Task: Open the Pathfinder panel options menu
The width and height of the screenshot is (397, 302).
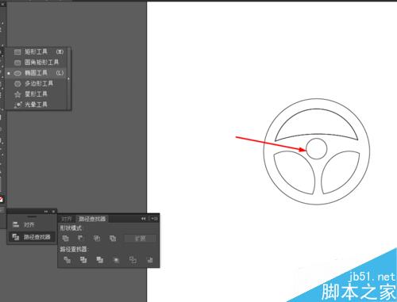Action: coord(155,219)
